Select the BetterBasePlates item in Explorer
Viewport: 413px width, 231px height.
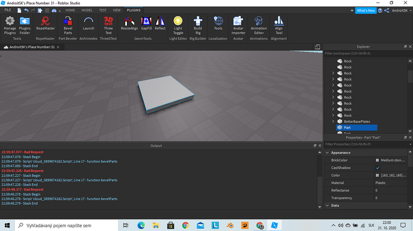tap(357, 121)
